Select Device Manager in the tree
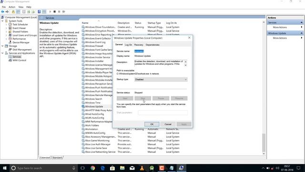 click(21, 43)
